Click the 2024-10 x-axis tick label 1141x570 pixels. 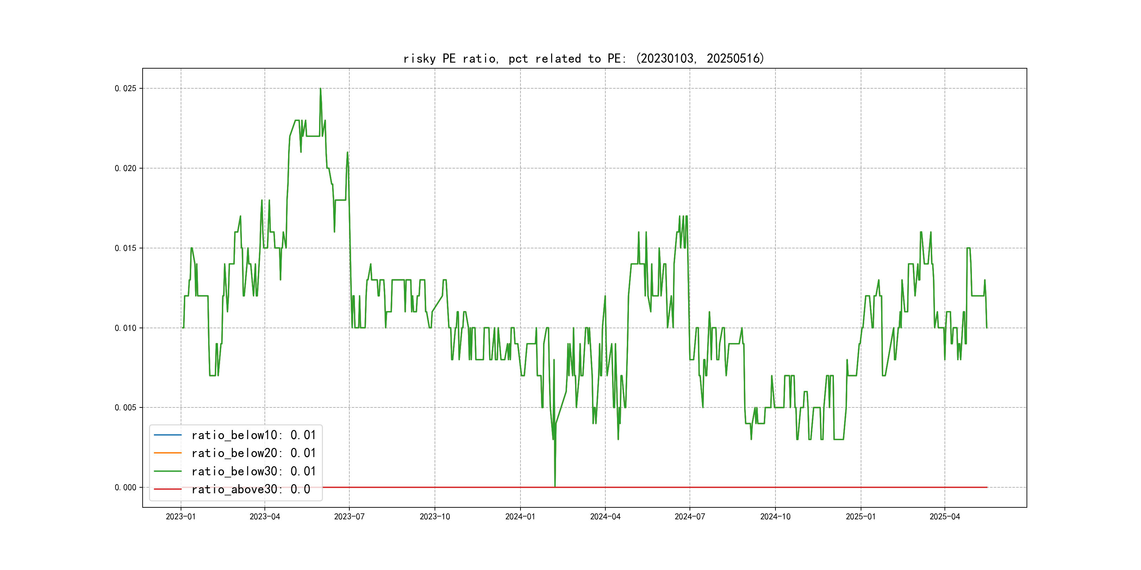775,517
